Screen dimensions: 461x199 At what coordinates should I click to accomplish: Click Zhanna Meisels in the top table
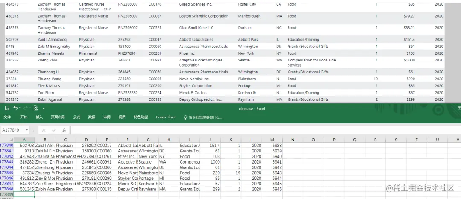point(50,53)
